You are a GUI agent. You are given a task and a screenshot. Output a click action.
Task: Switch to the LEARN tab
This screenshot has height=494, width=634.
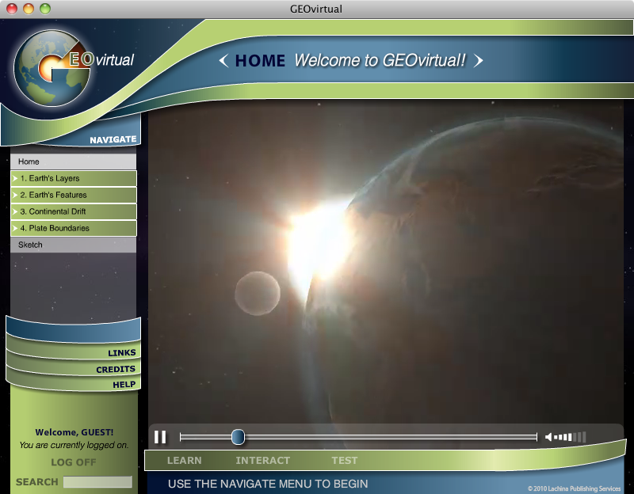click(185, 461)
